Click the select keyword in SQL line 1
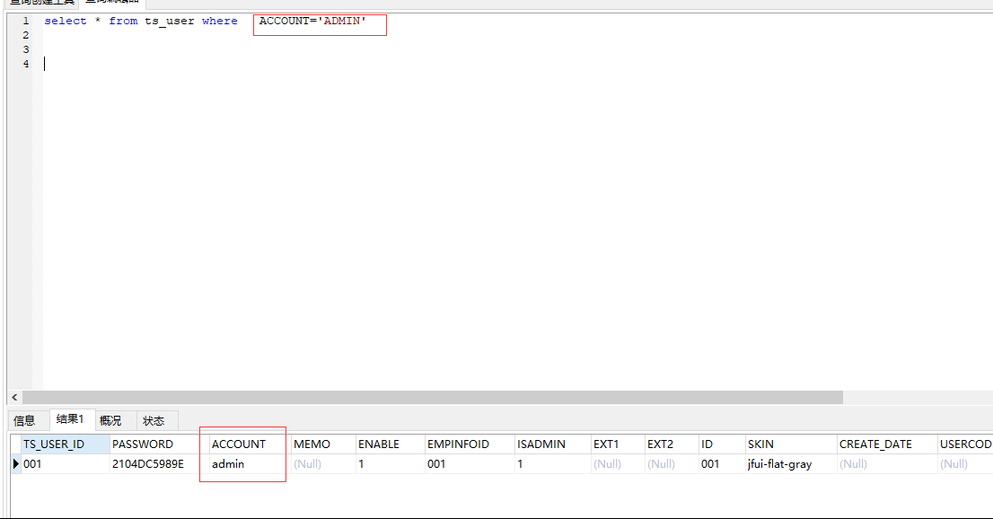This screenshot has height=519, width=993. coord(66,21)
